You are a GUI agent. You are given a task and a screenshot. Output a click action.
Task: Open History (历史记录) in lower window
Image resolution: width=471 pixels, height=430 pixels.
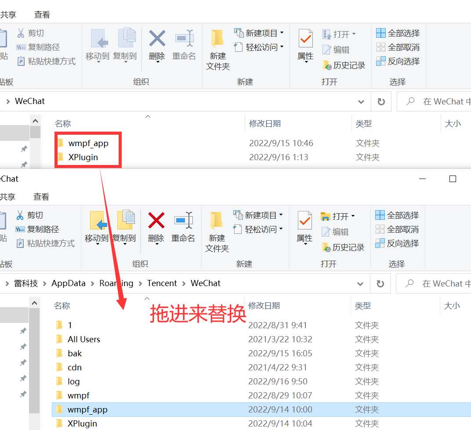click(x=343, y=247)
